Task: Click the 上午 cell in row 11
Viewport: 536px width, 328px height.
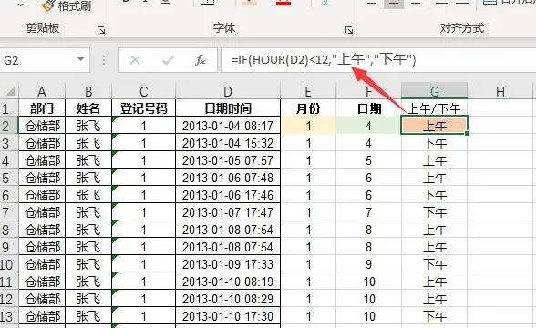Action: pos(435,282)
